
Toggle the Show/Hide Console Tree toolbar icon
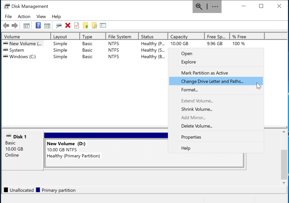pos(27,25)
